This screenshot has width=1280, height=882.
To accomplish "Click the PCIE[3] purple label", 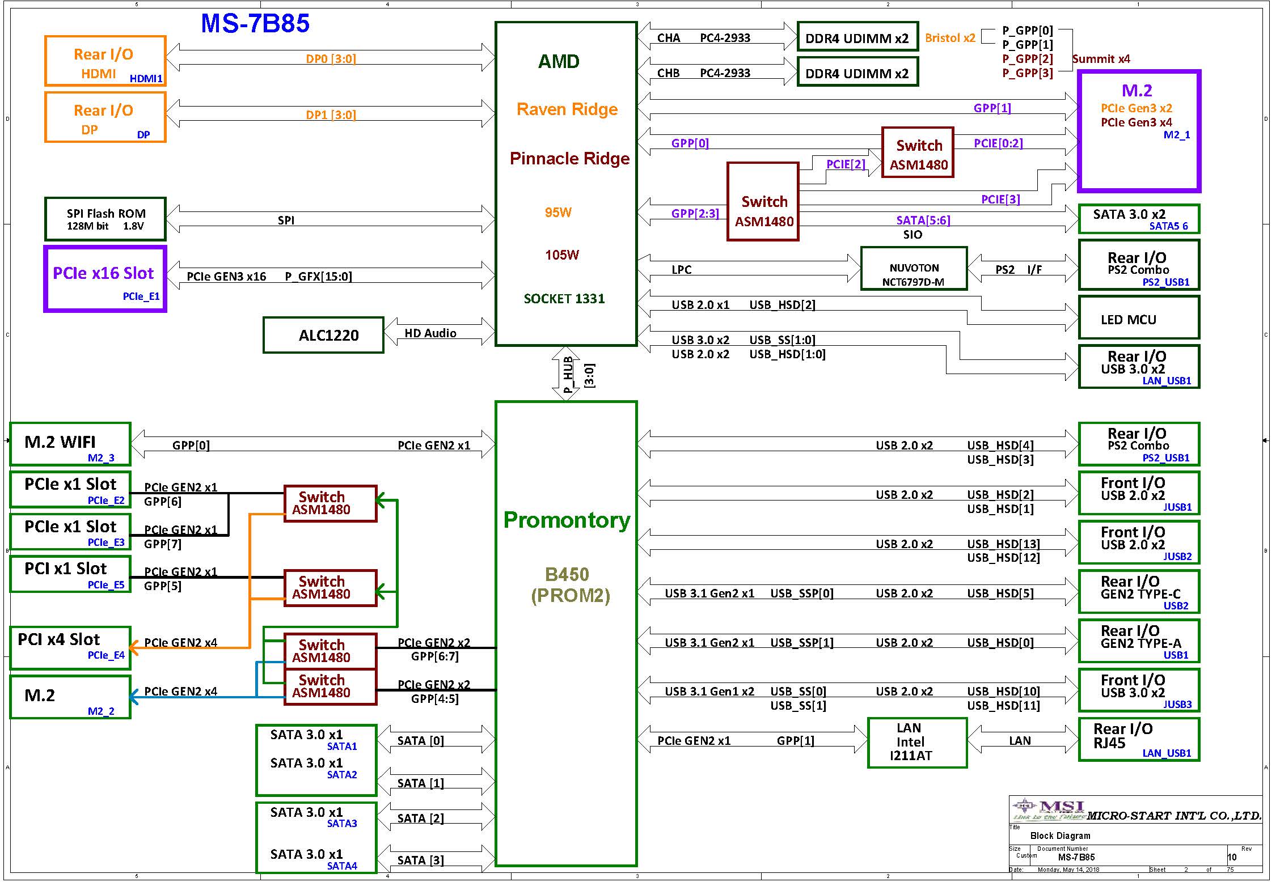I will pyautogui.click(x=1000, y=200).
